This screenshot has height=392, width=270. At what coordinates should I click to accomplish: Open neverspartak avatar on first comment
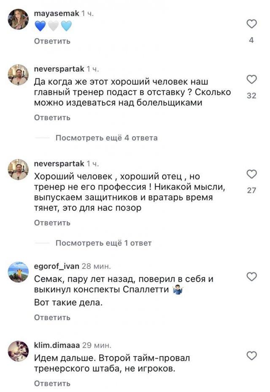point(18,75)
